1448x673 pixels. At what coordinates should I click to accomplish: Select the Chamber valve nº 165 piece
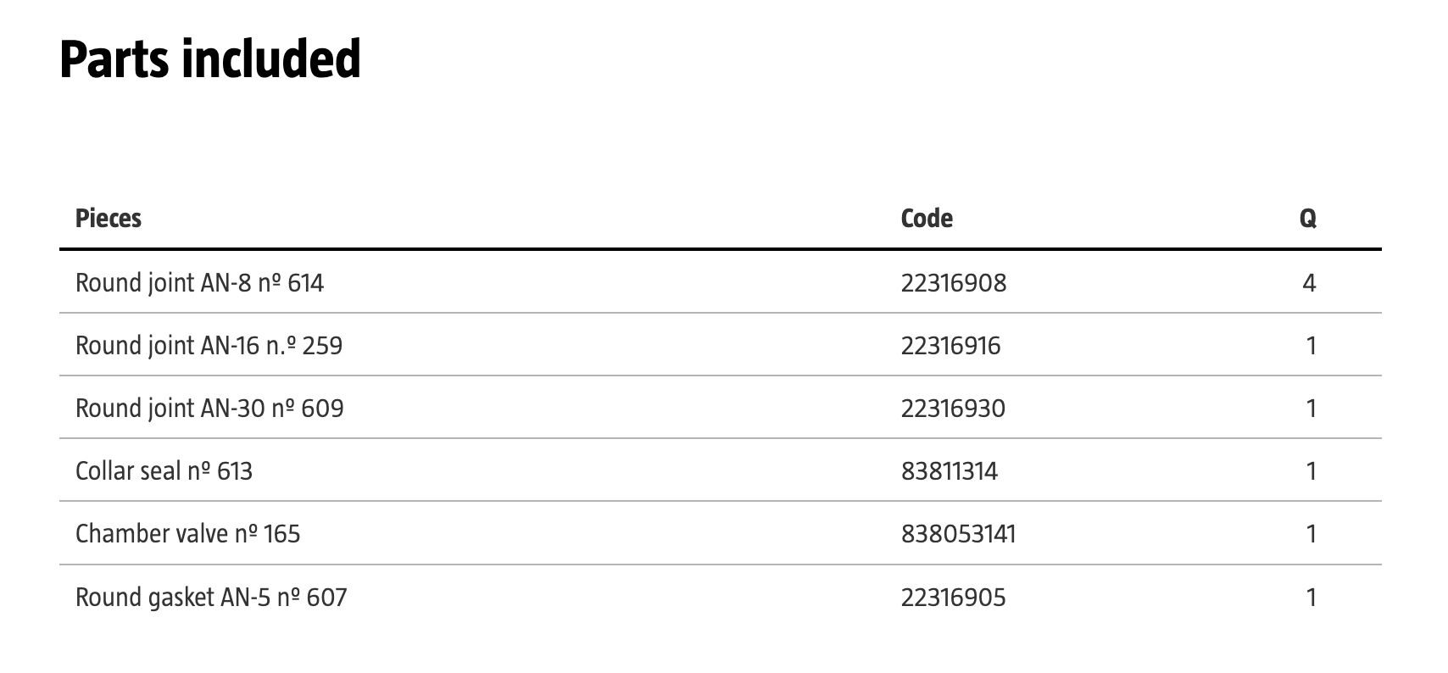(187, 533)
